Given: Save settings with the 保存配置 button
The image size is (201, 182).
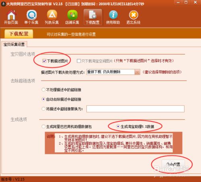Looking at the screenshot, I should (173, 164).
